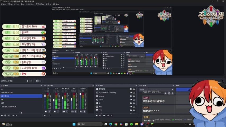The height and width of the screenshot is (127, 226).
Task: Launch Google Chrome from the taskbar
Action: pos(116,124)
